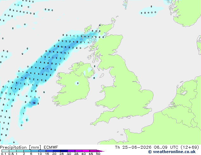The height and width of the screenshot is (155, 201).
Task: Click the legend label '50'
Action: [x=98, y=154]
